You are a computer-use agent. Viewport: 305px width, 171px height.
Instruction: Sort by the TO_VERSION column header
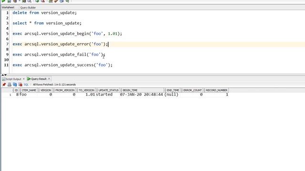coord(86,90)
